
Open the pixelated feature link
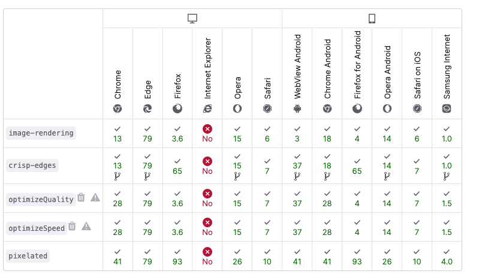tap(28, 256)
